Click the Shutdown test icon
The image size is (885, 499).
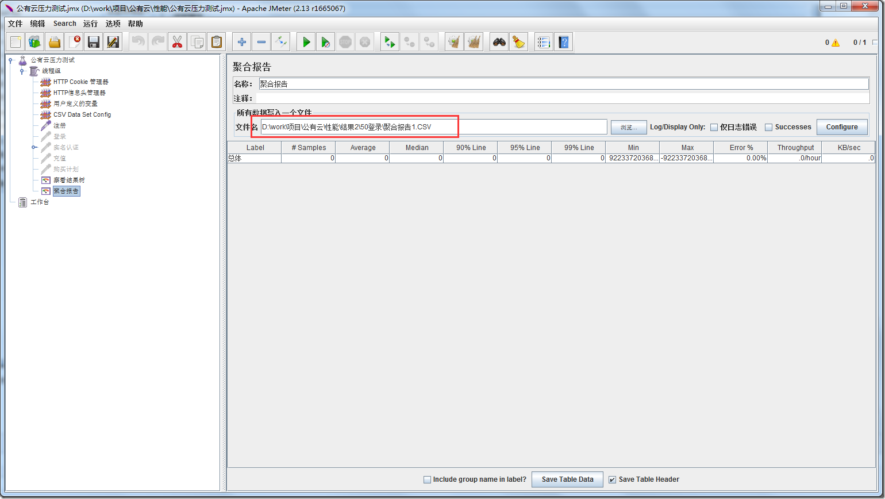(364, 42)
